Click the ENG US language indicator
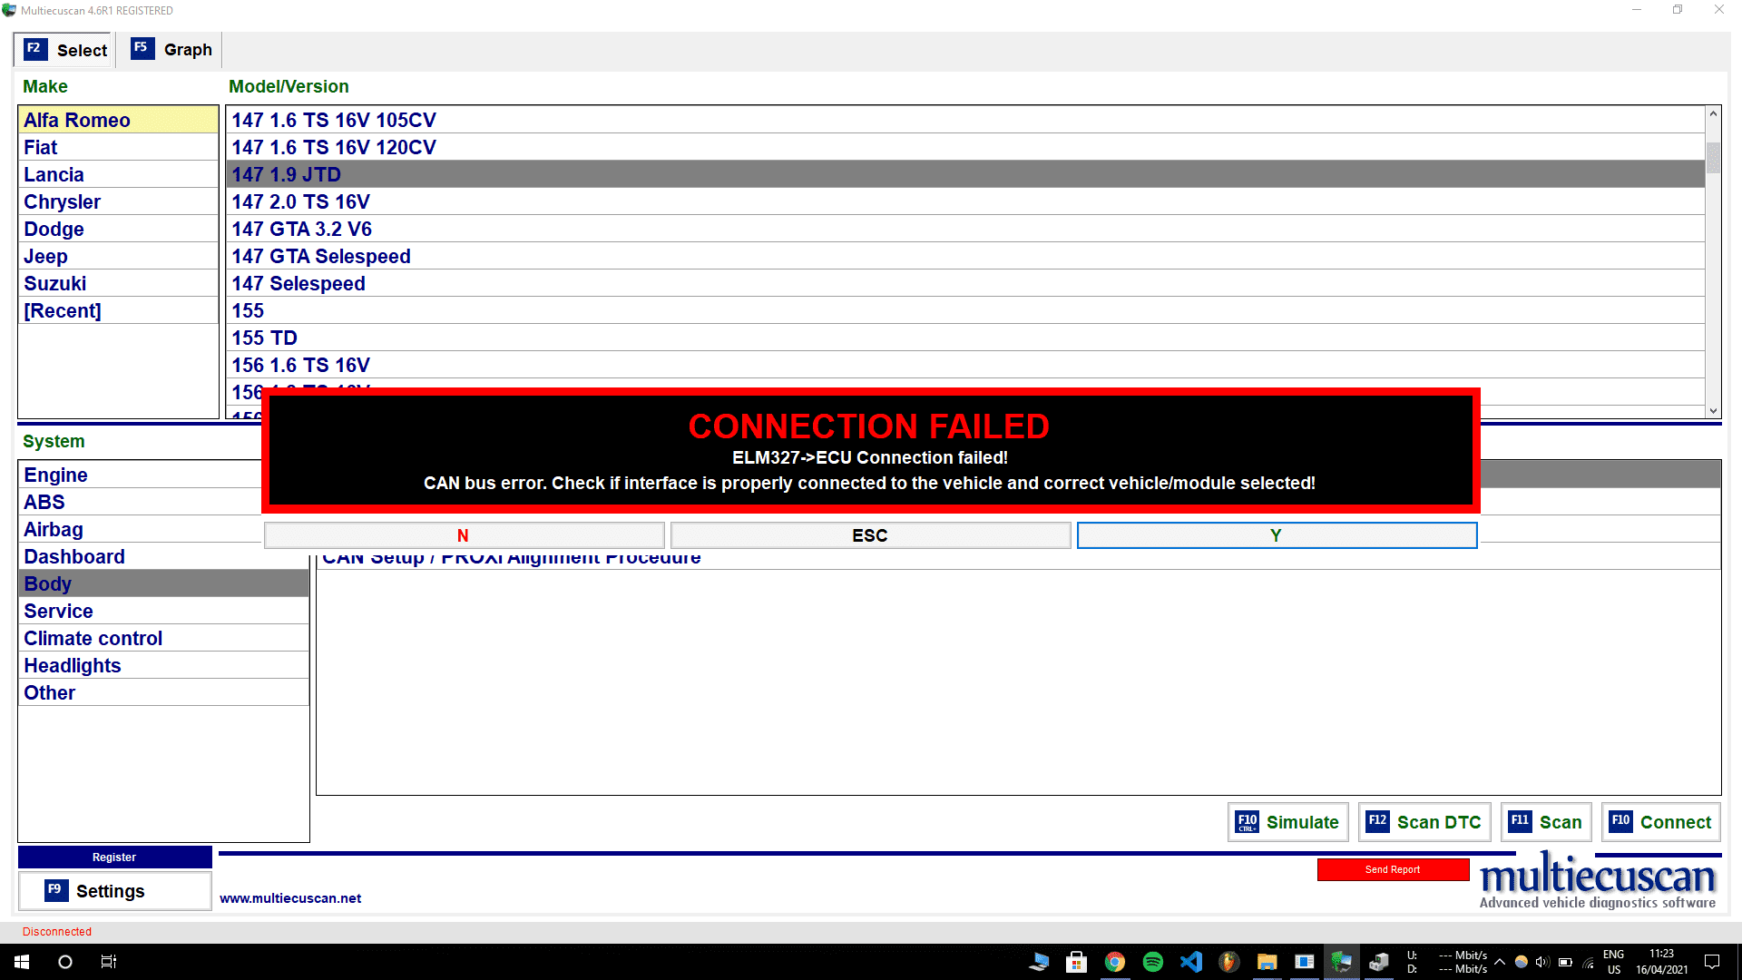 [1614, 962]
